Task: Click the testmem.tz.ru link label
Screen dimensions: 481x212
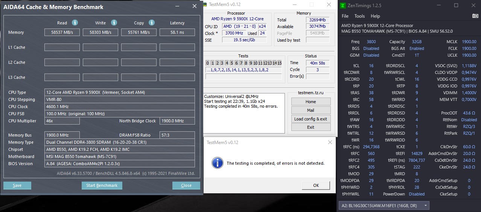Action: coord(311,93)
